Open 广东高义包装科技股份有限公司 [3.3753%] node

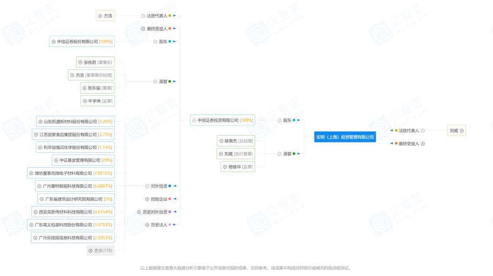71,225
